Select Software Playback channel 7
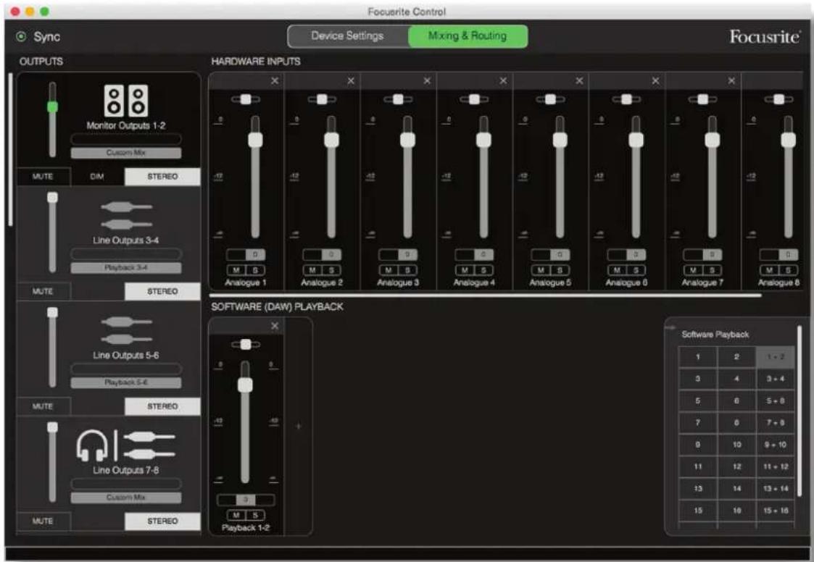The height and width of the screenshot is (562, 814). 698,423
